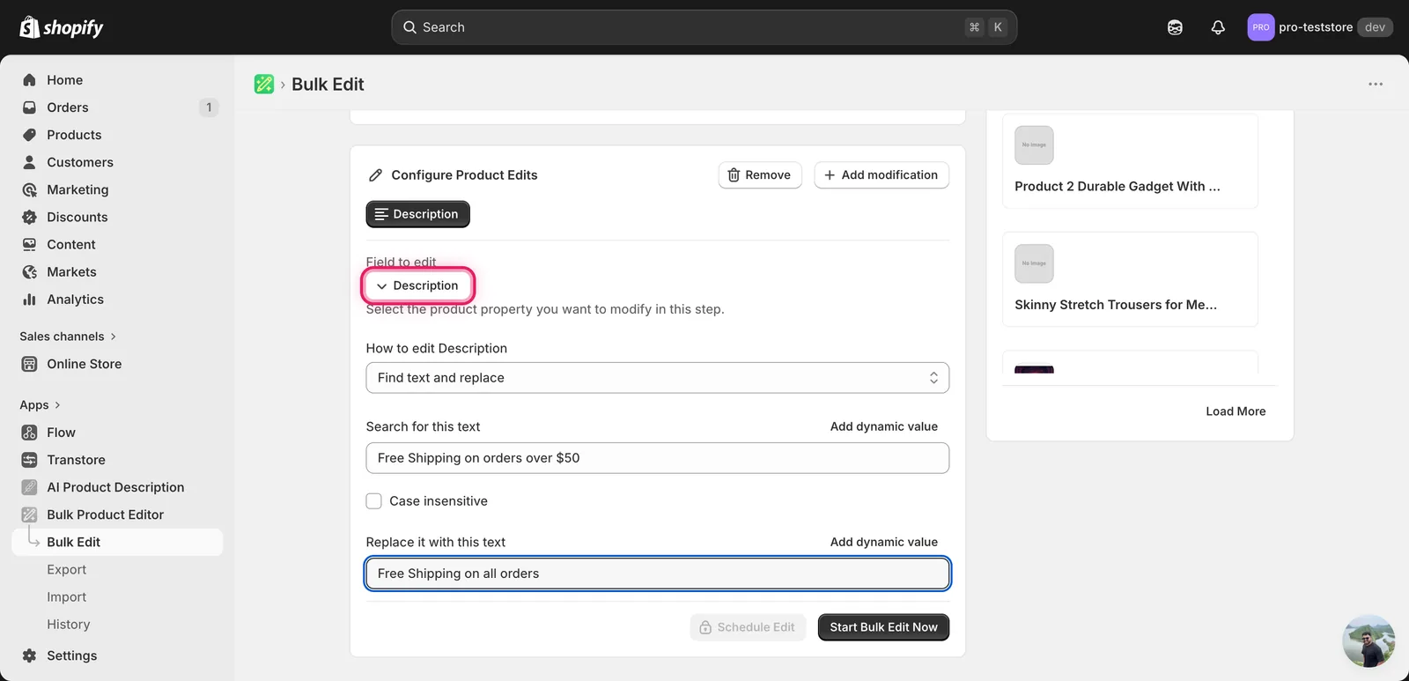This screenshot has height=681, width=1409.
Task: Open the Field to edit Description dropdown
Action: [417, 285]
